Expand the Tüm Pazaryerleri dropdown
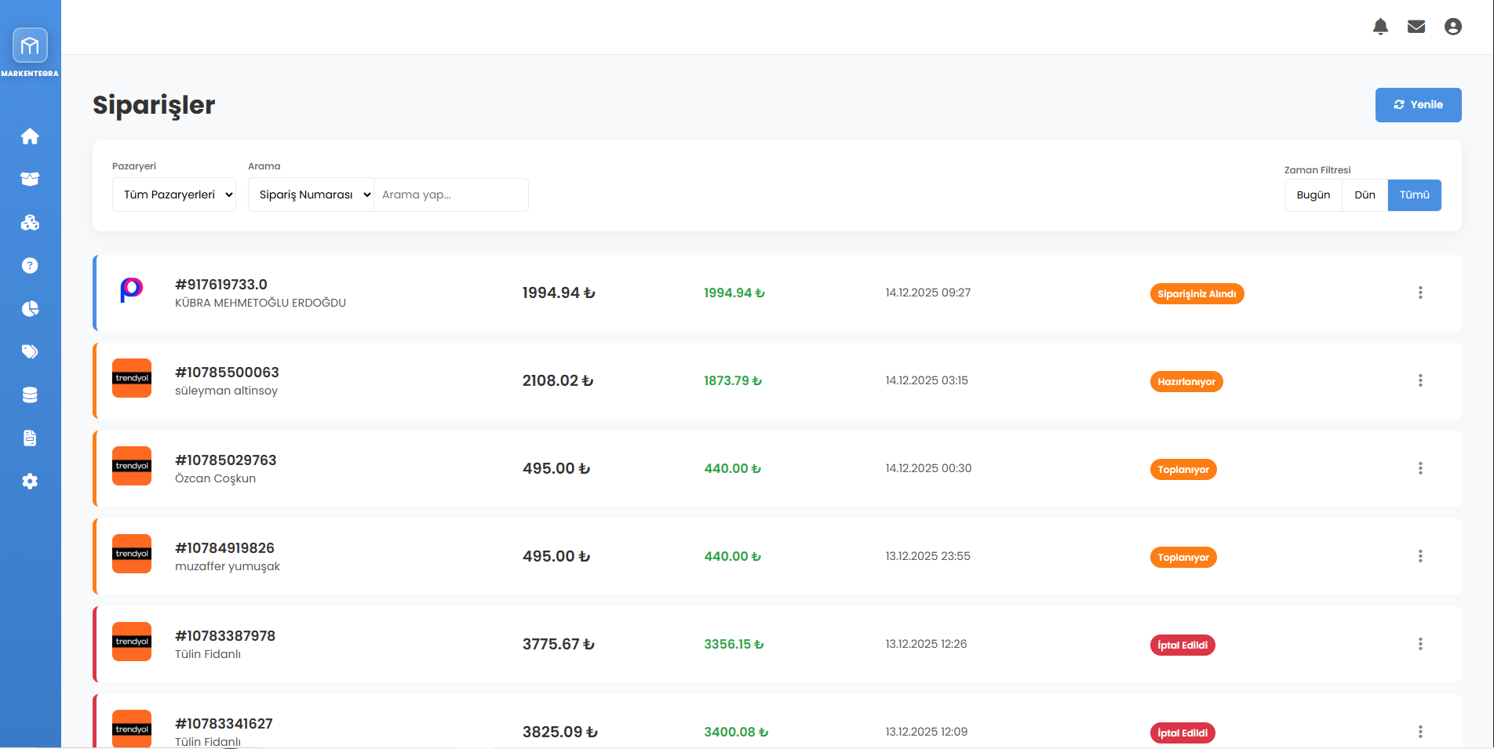 pyautogui.click(x=174, y=195)
